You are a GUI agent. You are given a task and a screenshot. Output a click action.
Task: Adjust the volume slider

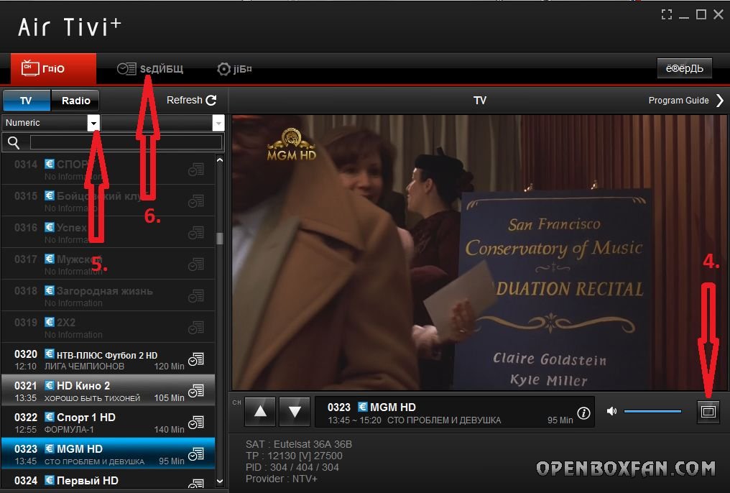(652, 411)
